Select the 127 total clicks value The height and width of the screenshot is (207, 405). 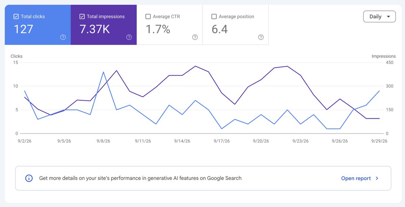click(23, 29)
